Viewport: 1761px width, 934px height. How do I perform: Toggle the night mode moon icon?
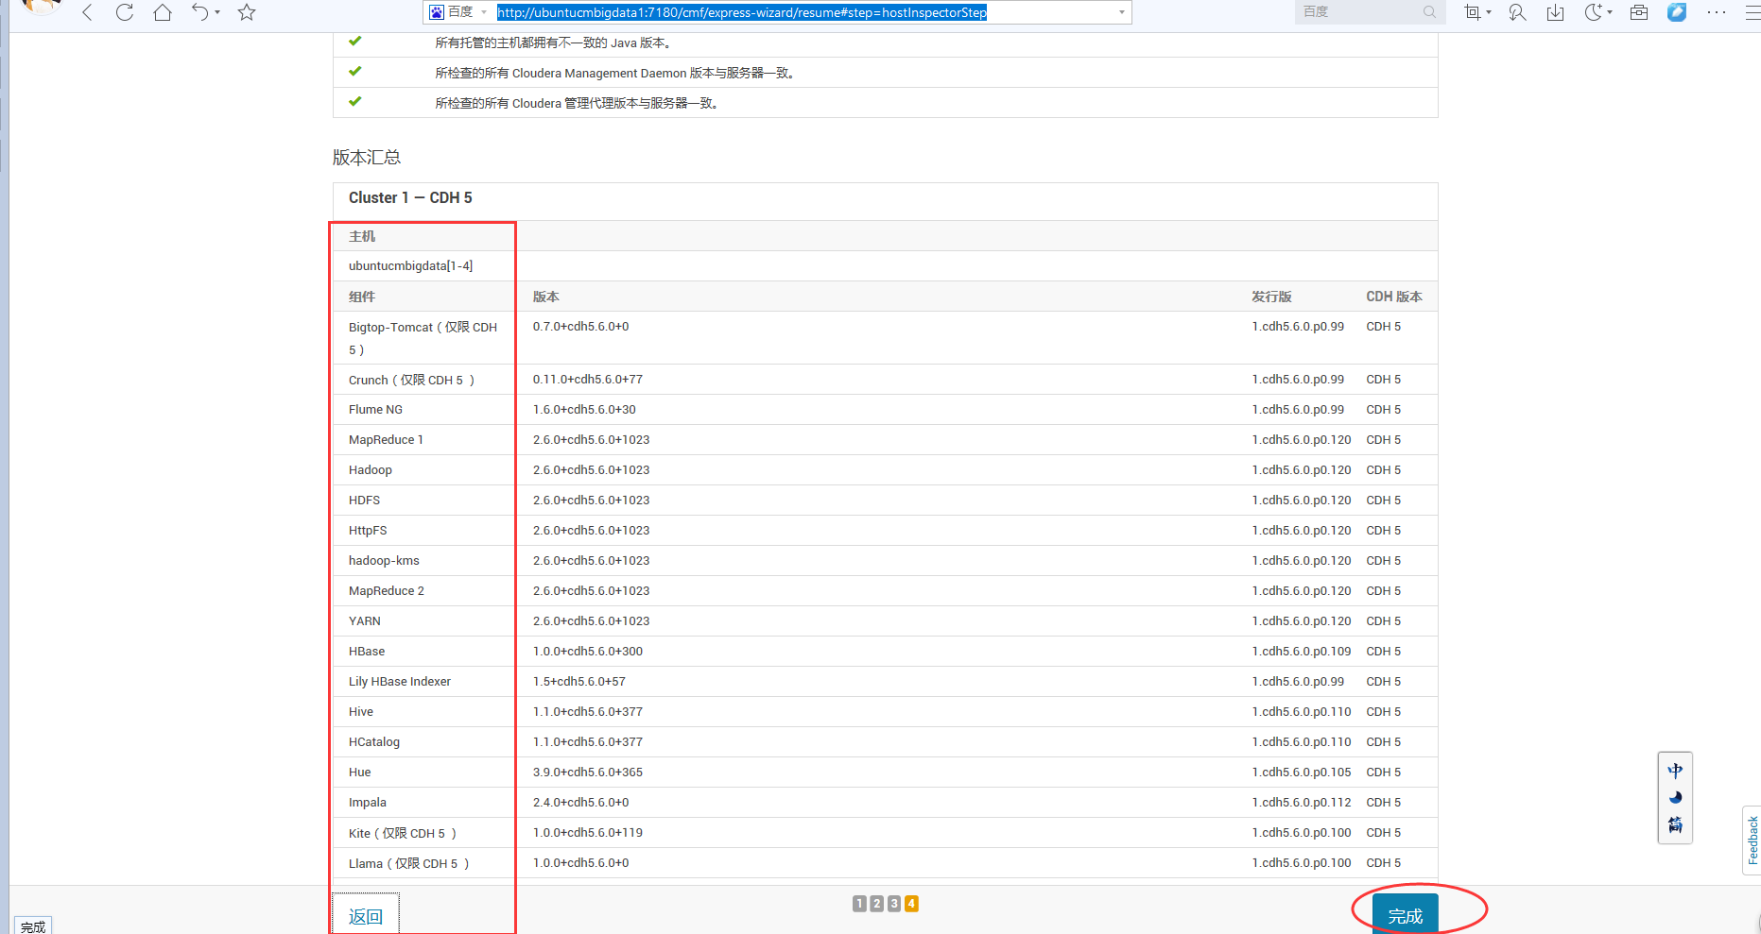1594,12
